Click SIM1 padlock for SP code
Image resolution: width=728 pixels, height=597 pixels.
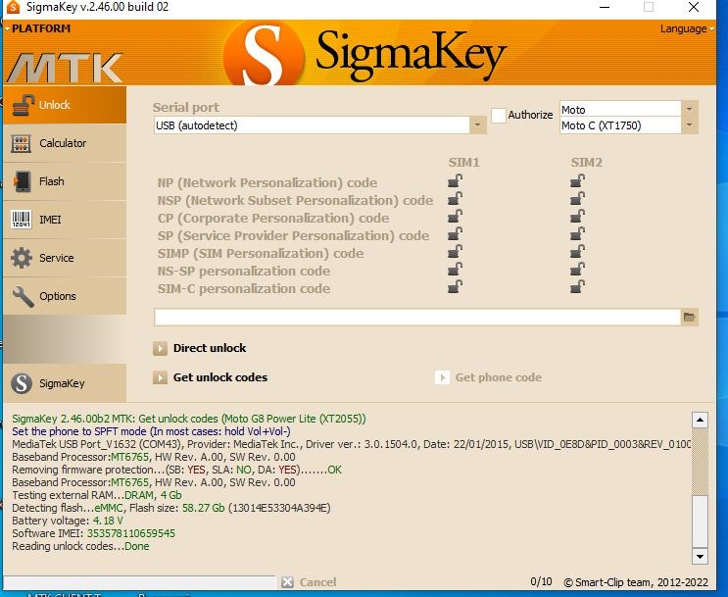pyautogui.click(x=455, y=233)
